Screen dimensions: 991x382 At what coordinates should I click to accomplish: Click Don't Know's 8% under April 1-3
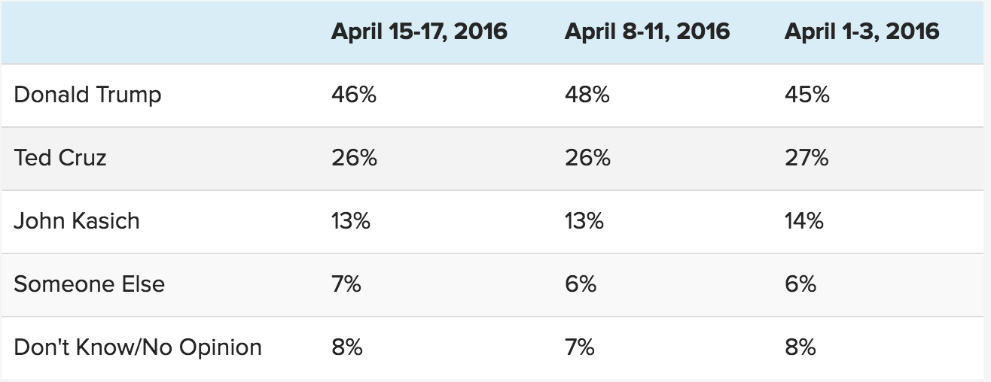800,347
